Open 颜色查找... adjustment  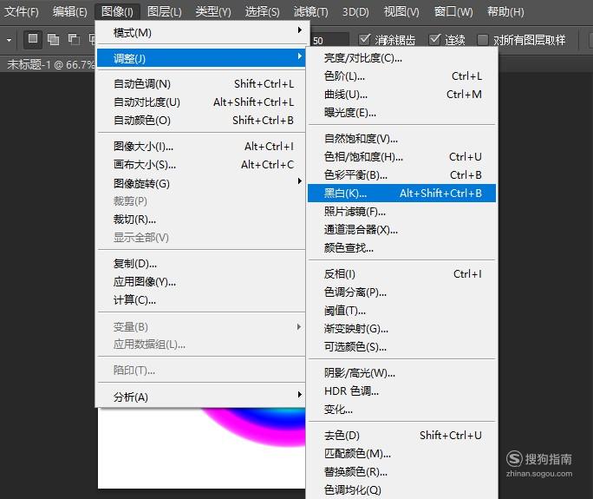tap(401, 248)
